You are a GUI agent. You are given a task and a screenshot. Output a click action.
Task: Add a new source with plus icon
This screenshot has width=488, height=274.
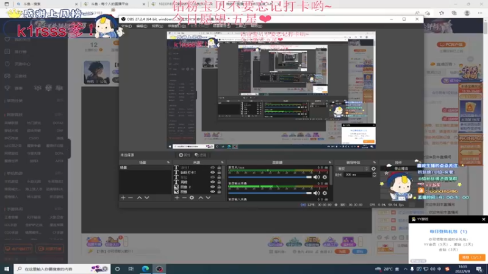177,197
